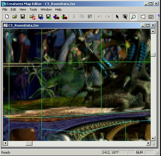Click the open folder with red G icon
Screen dimensions: 161x156
(33, 17)
